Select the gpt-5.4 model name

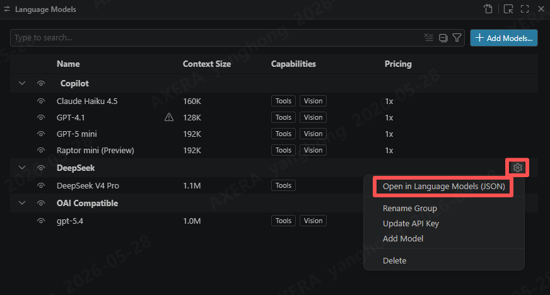[70, 221]
